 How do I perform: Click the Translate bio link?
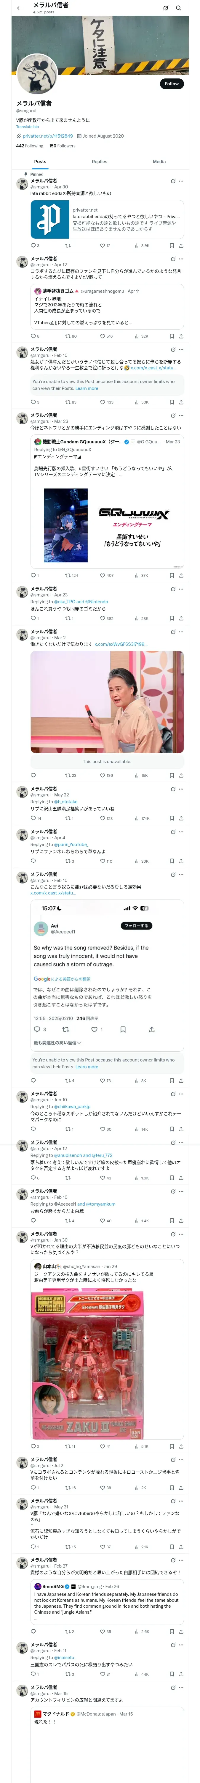28,127
